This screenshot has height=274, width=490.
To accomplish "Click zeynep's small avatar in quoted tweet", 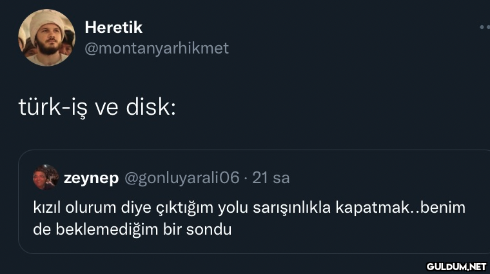I will (x=46, y=177).
